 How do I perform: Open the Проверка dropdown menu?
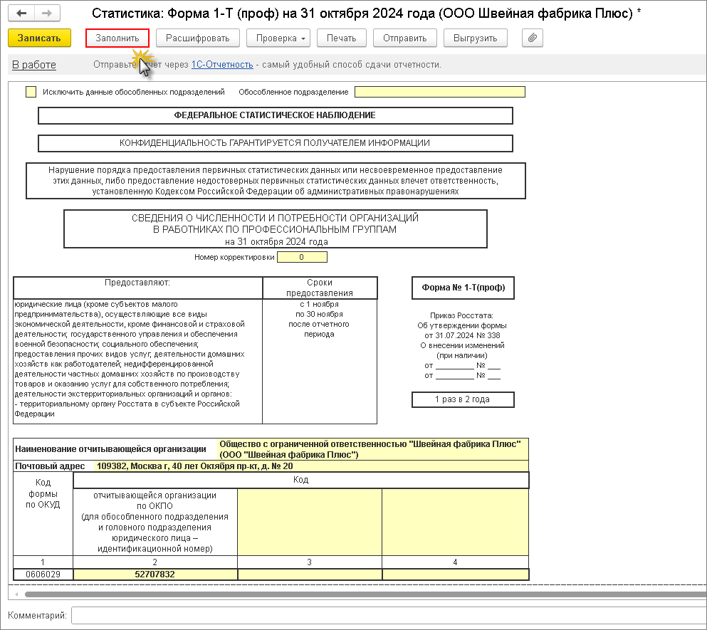280,38
